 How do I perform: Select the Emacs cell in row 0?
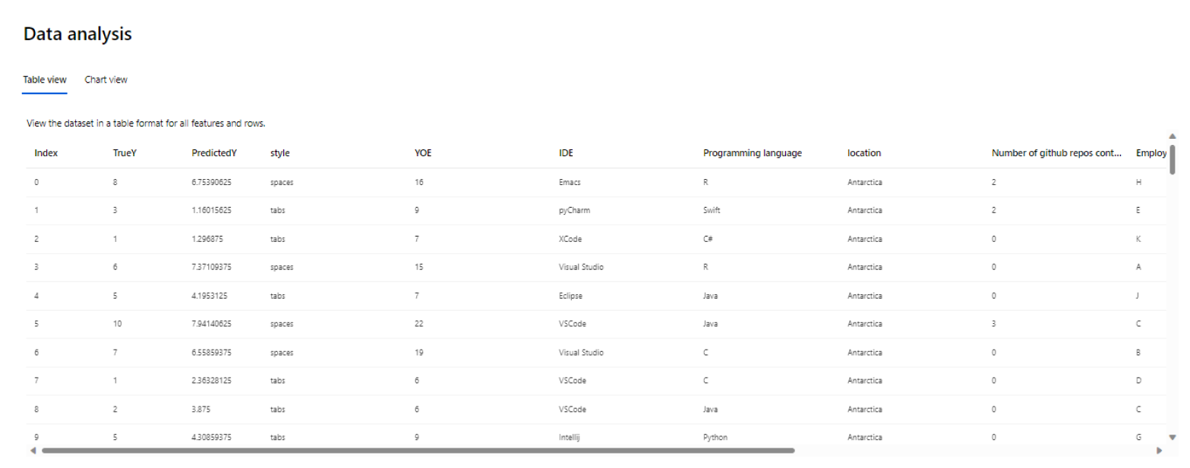point(570,182)
